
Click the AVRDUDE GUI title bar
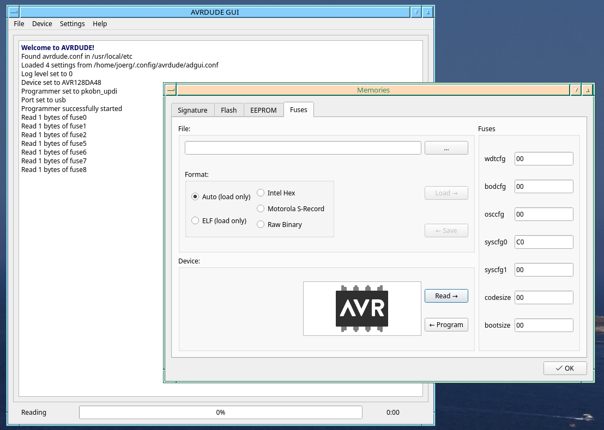click(x=215, y=13)
